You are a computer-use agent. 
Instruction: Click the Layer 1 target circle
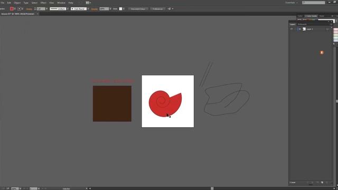click(327, 29)
